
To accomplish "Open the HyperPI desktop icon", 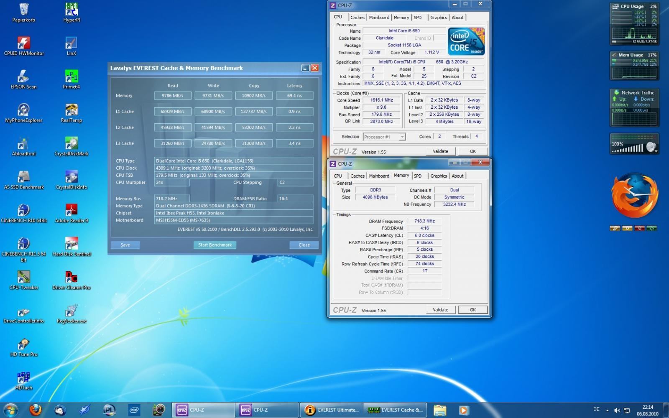I will click(x=71, y=13).
